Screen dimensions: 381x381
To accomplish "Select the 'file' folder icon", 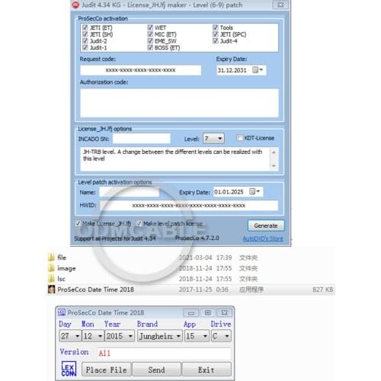I will point(51,258).
